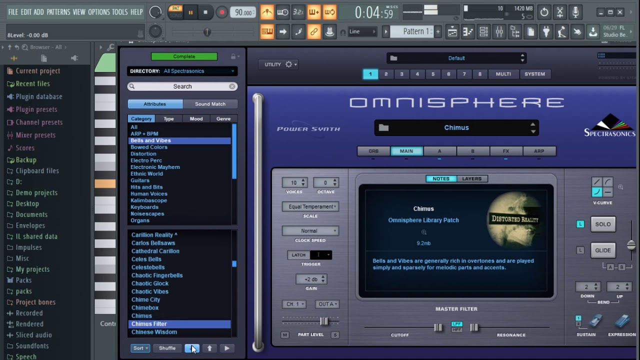Image resolution: width=640 pixels, height=360 pixels.
Task: Toggle typing keyboard to piano icon
Action: tap(267, 31)
